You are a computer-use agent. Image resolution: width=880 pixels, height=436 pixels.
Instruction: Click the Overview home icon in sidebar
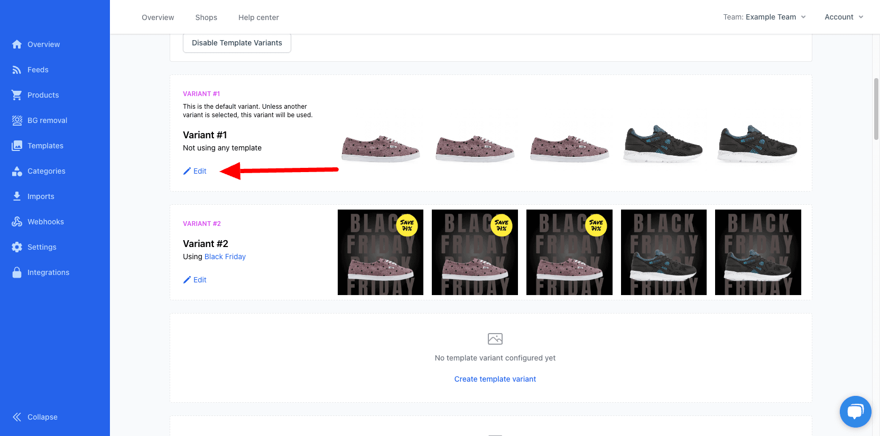point(17,44)
